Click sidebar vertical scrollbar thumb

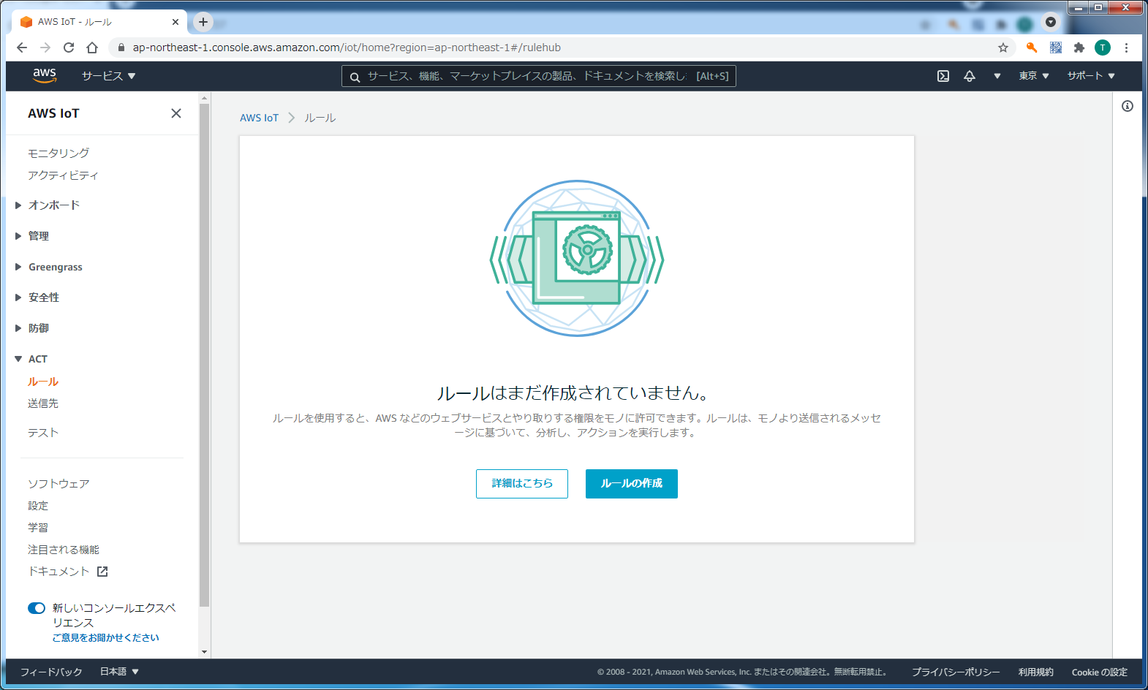pos(204,355)
